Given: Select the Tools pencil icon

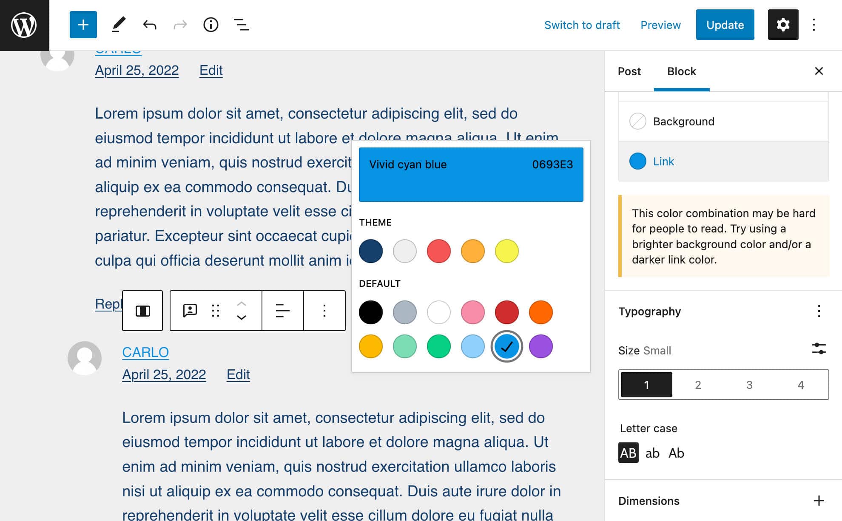Looking at the screenshot, I should pyautogui.click(x=119, y=25).
